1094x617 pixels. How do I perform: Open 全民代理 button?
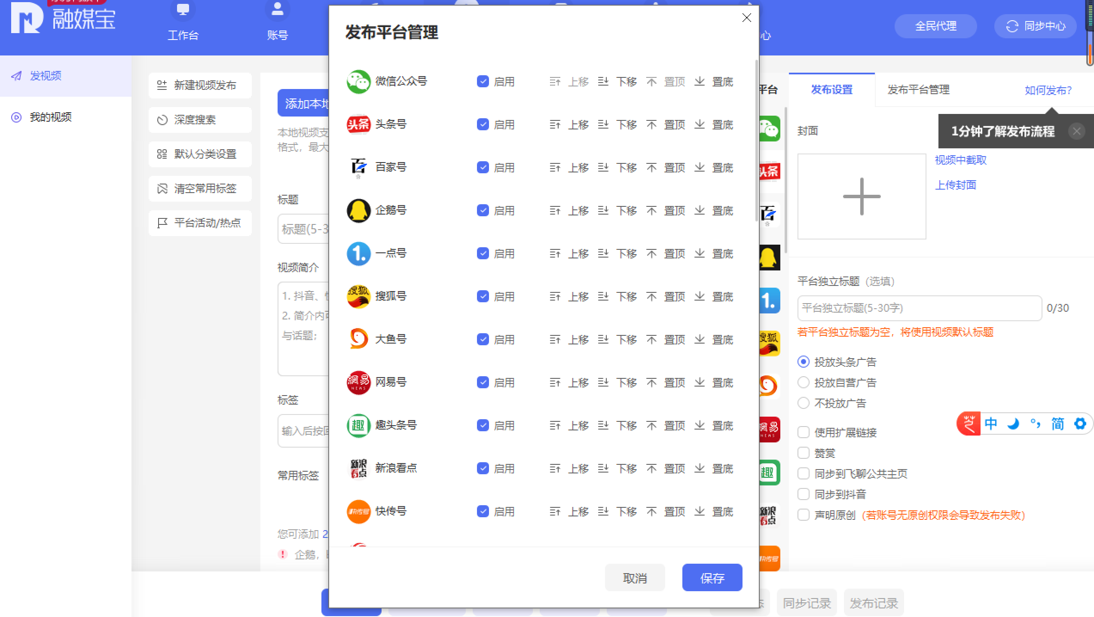click(x=935, y=26)
